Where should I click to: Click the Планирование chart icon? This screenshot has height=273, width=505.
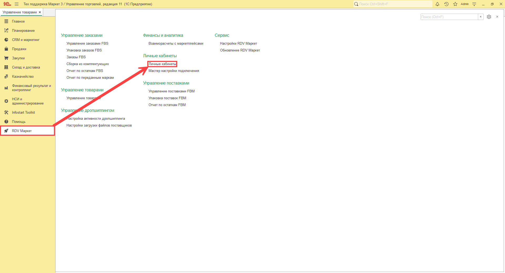coord(6,30)
